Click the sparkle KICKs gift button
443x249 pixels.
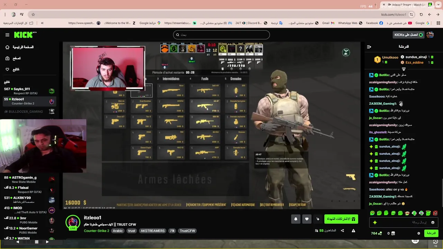(x=318, y=219)
